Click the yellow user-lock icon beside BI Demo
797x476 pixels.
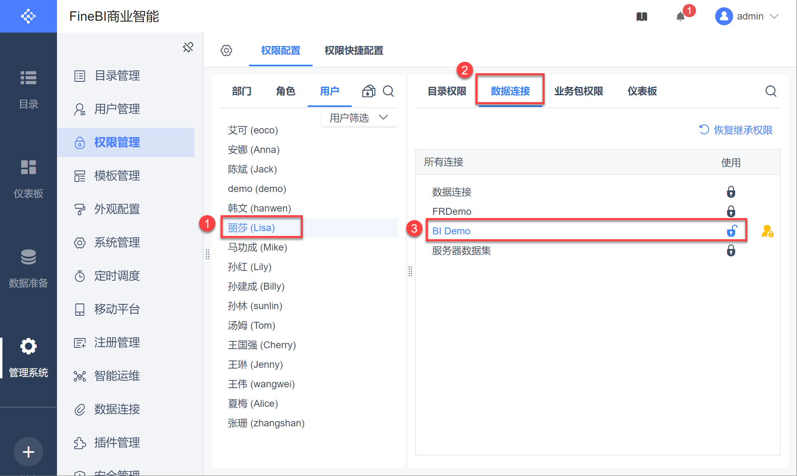pyautogui.click(x=767, y=231)
